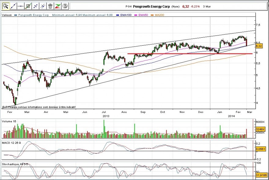Click the Maximum annuel 6,88 text
This screenshot has height=180, width=269.
tap(98, 15)
